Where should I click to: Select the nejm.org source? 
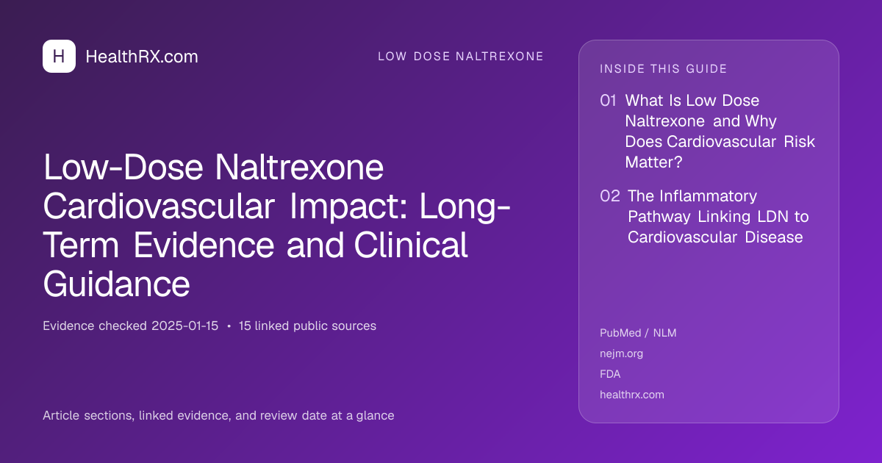click(x=621, y=353)
